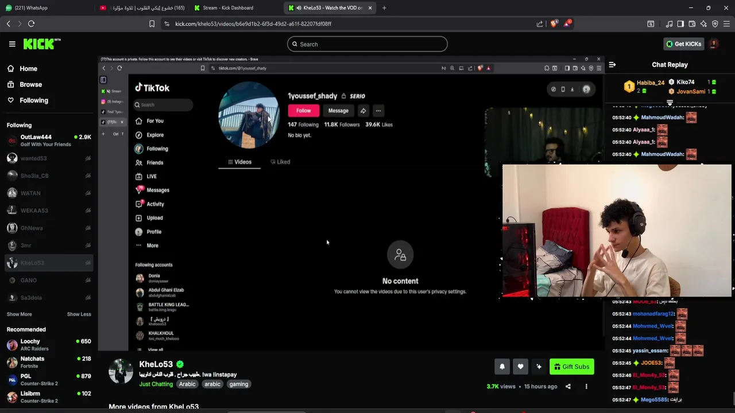Image resolution: width=735 pixels, height=413 pixels.
Task: Select the KheLo53 VOD tab
Action: (330, 7)
